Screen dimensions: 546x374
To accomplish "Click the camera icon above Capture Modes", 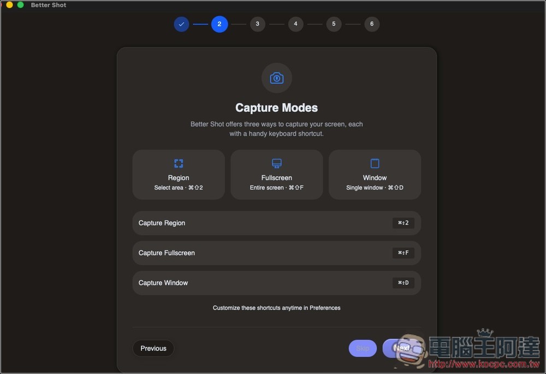I will (277, 78).
